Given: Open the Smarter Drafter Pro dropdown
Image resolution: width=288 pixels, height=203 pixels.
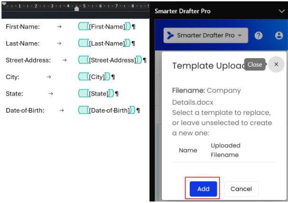Looking at the screenshot, I should coord(206,35).
